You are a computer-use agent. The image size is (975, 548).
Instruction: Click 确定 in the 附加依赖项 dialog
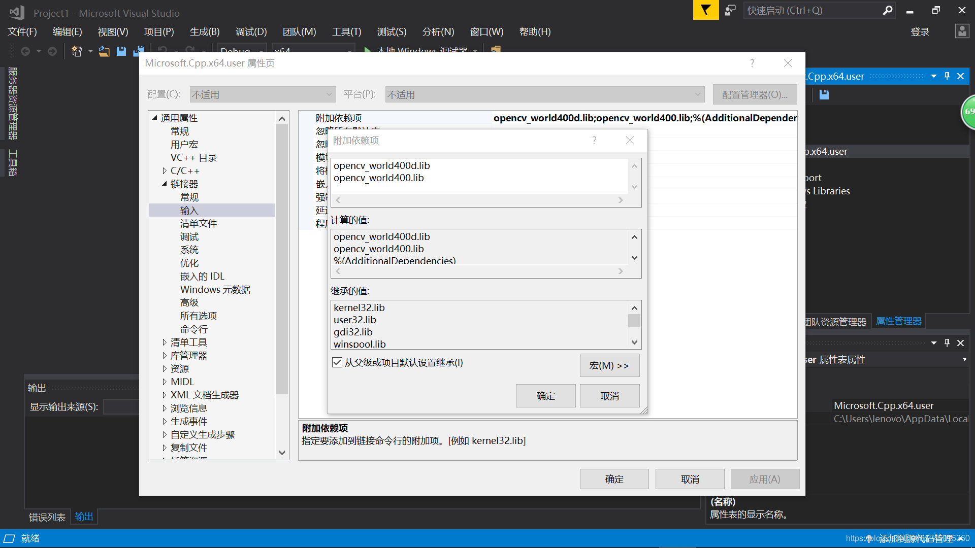pyautogui.click(x=546, y=396)
